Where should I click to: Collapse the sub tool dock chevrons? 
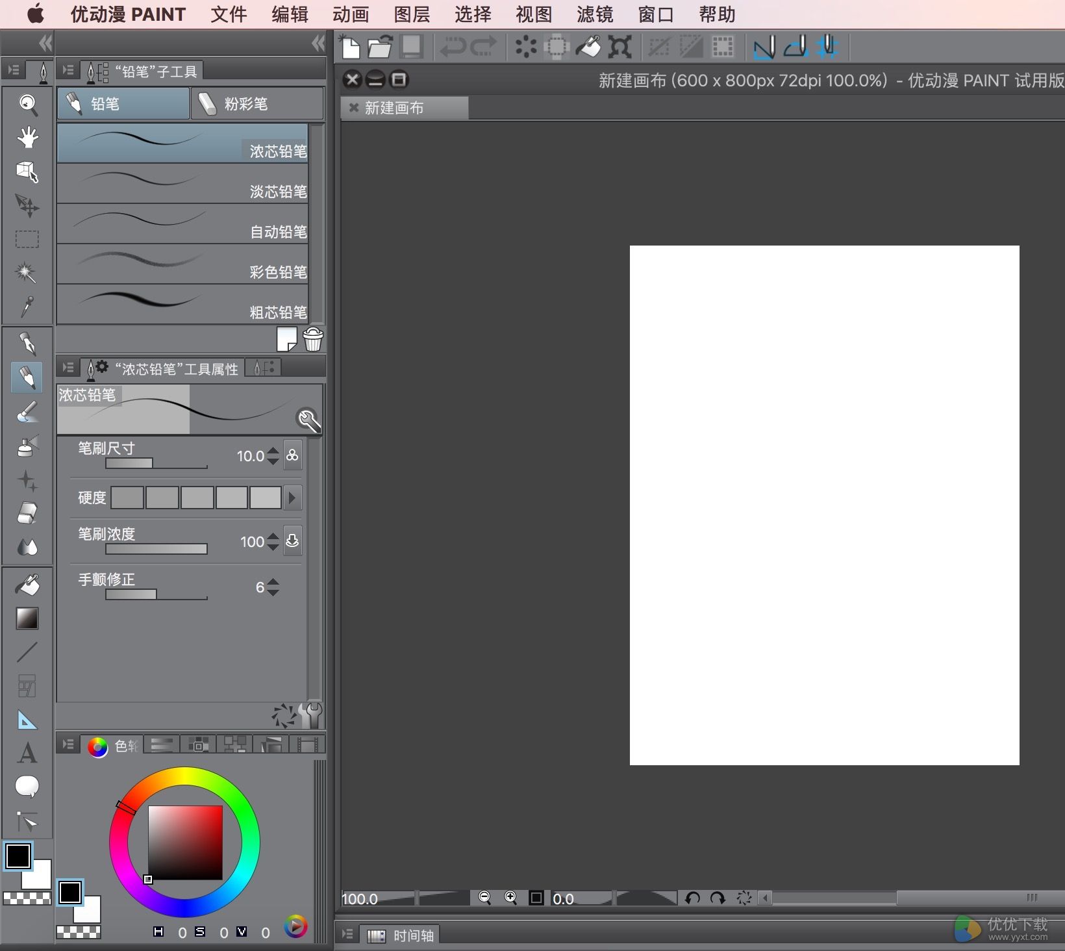(x=318, y=44)
